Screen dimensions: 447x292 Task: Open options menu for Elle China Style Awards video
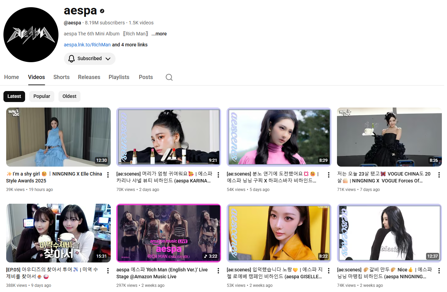click(108, 175)
